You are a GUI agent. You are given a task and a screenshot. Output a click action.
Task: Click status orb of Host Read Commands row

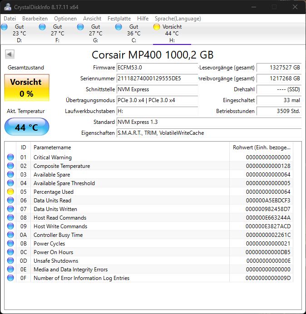pyautogui.click(x=10, y=217)
